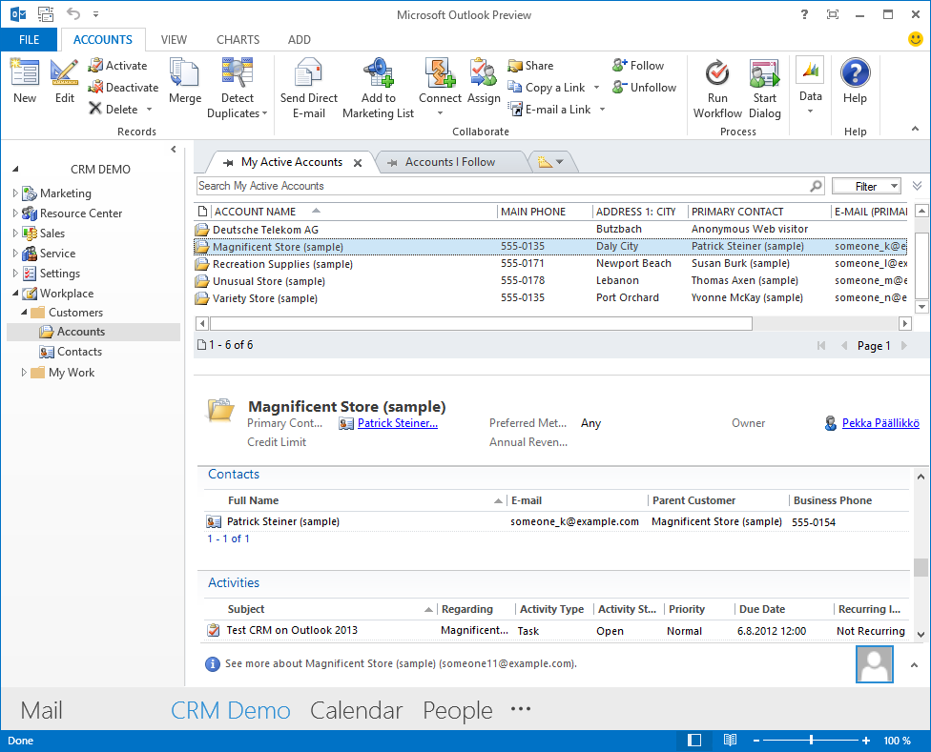Select the Unusual Store (sample) row

tap(550, 281)
